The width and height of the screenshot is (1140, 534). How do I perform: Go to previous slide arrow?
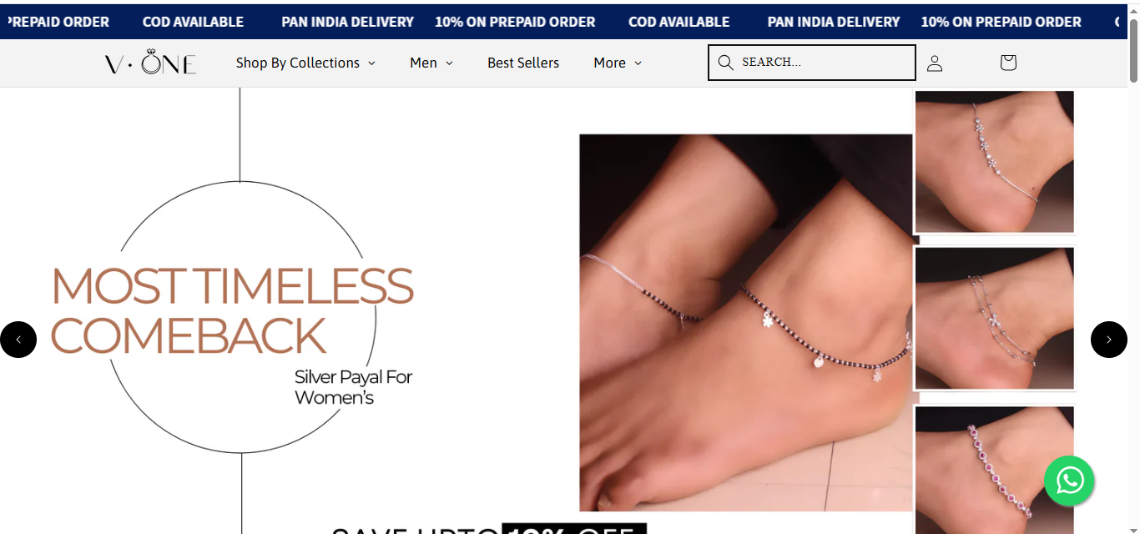coord(18,340)
